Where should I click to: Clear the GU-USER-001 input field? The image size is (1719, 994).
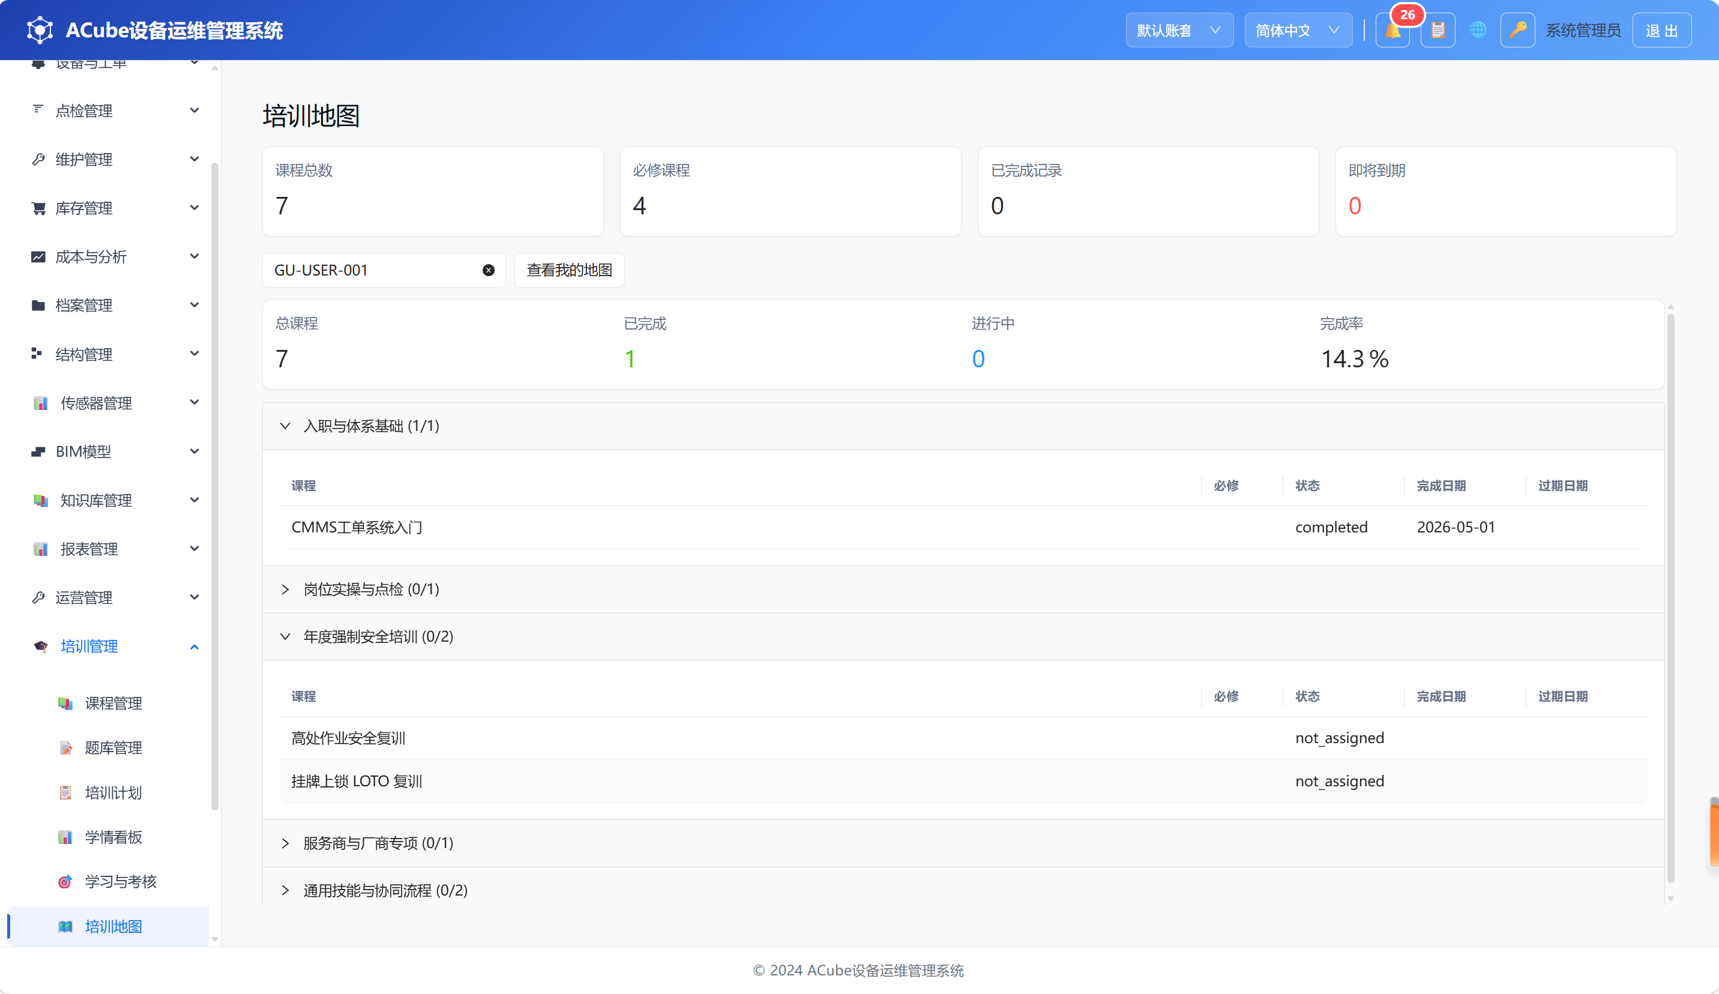(489, 270)
